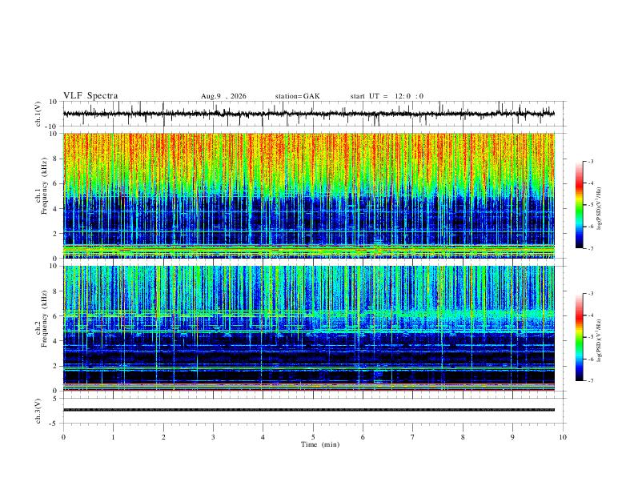Click the 6 kHz tick label on ch.2 spectrogram
Screen dimensions: 634x490
click(57, 315)
